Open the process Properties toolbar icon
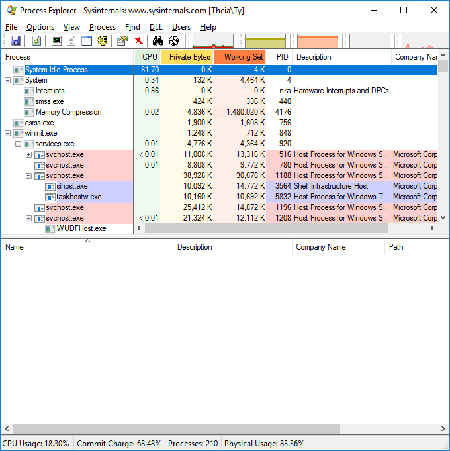This screenshot has height=451, width=450. click(122, 41)
